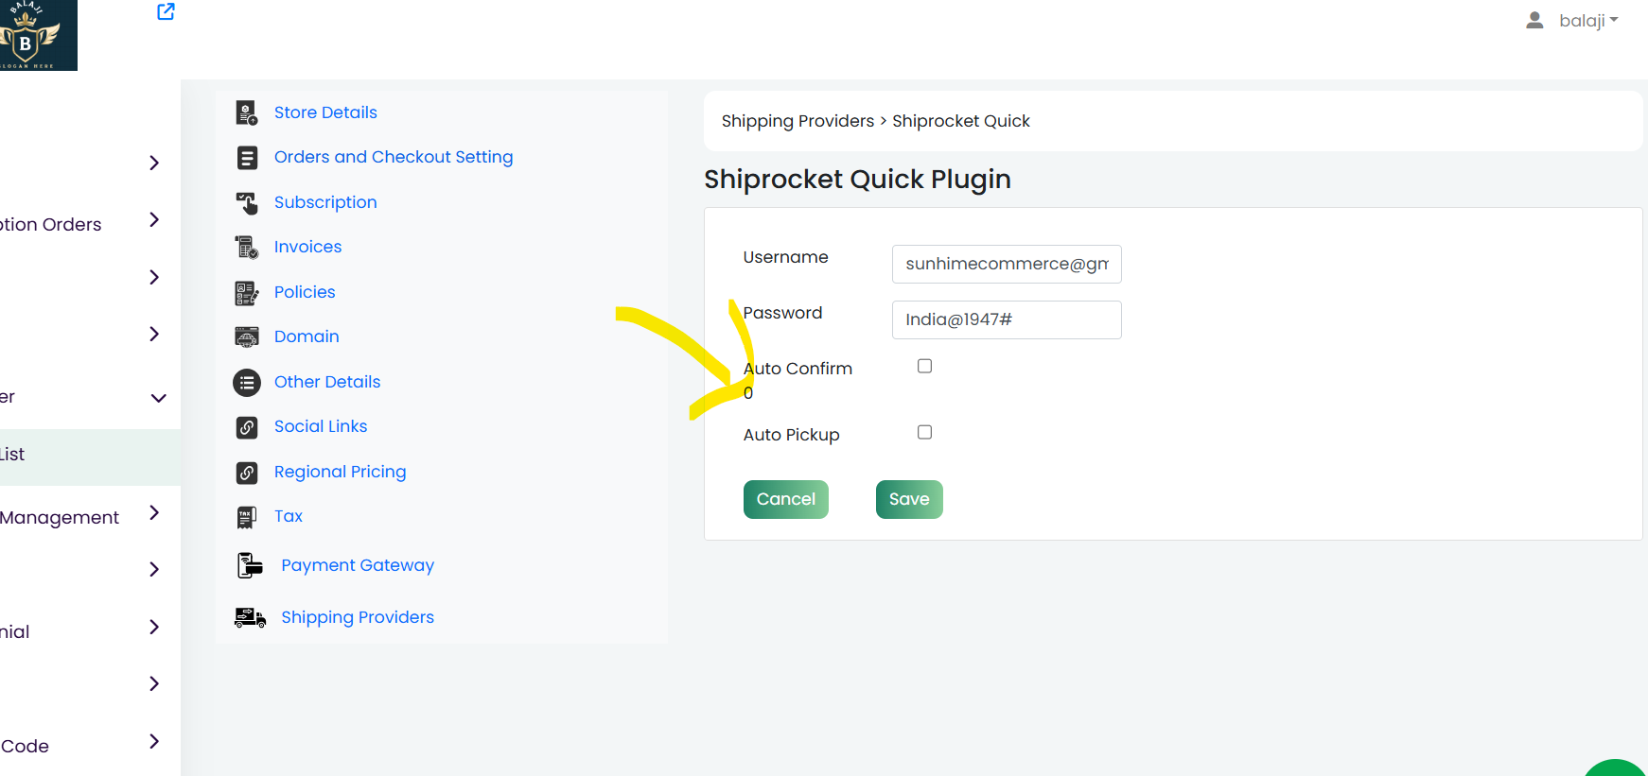Click the Cancel button

(786, 499)
